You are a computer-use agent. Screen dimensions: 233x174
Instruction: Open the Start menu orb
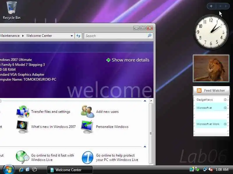coord(8,170)
